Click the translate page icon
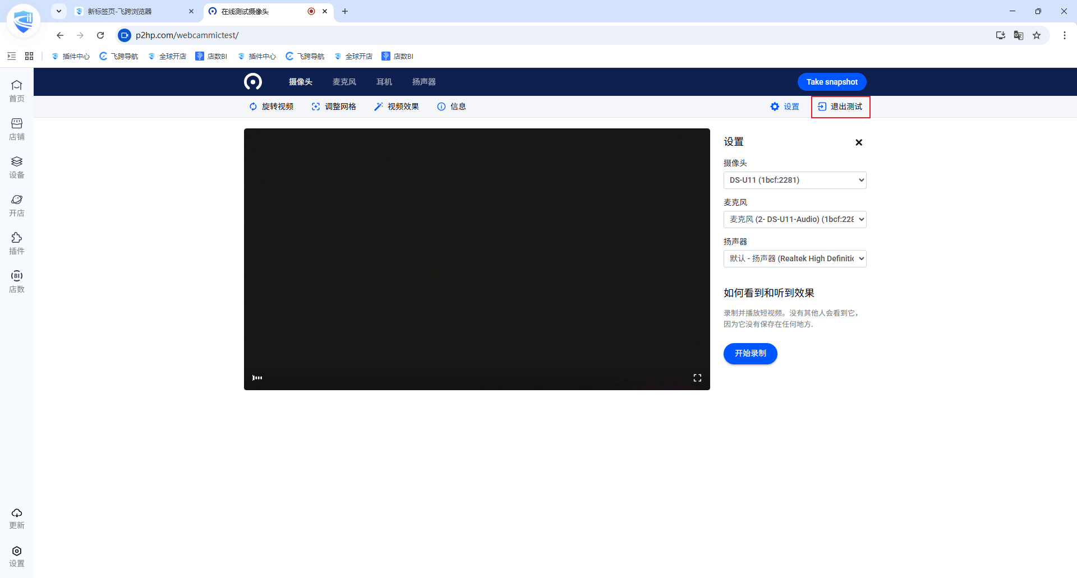 1019,35
